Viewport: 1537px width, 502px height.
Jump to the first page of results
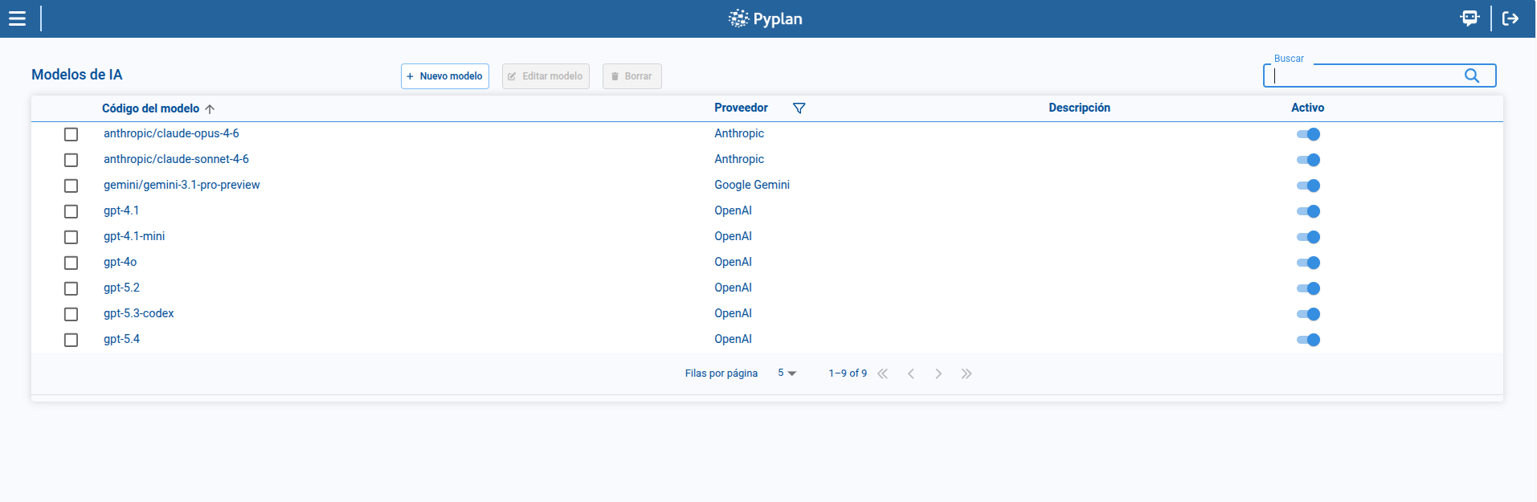(x=882, y=373)
